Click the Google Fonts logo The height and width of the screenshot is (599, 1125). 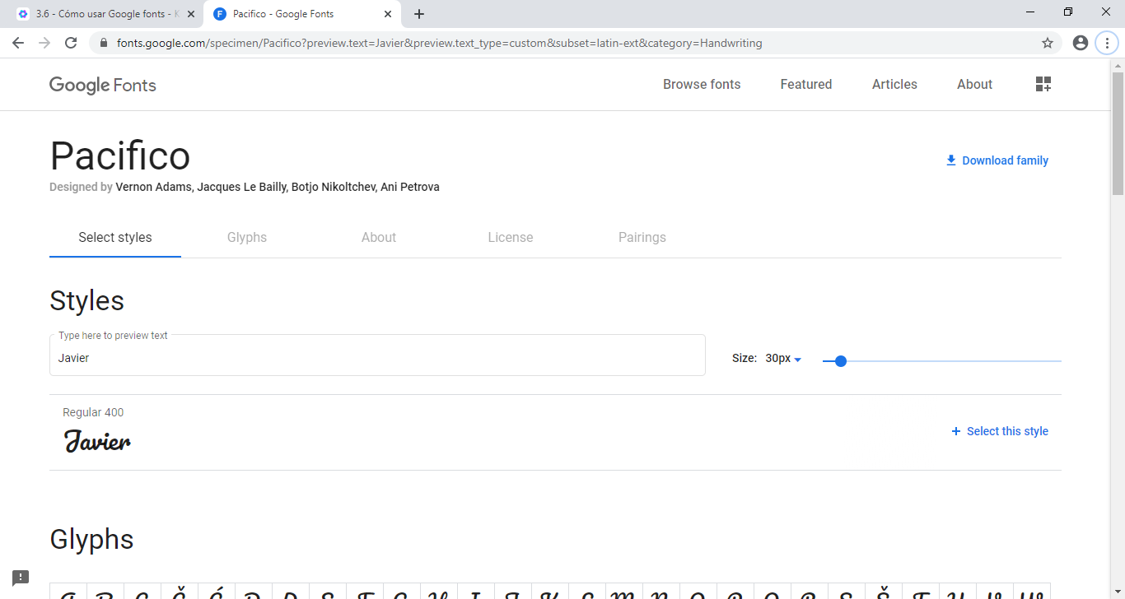tap(103, 85)
